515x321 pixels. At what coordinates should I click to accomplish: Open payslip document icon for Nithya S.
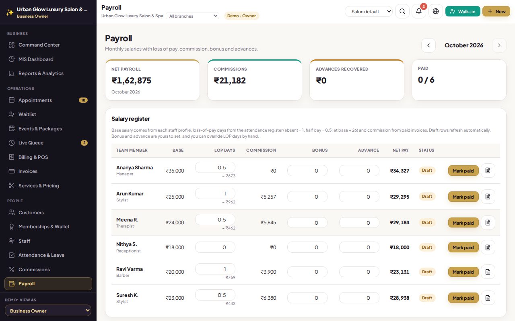(488, 247)
